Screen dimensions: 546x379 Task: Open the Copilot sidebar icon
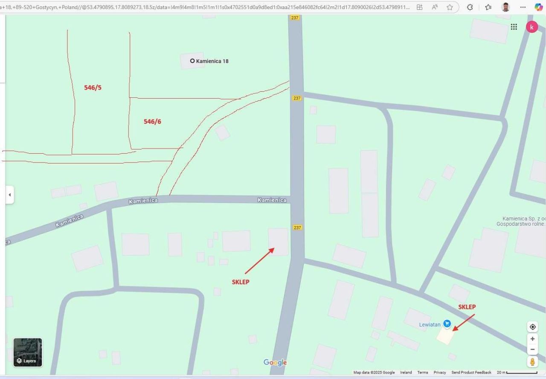(x=539, y=7)
